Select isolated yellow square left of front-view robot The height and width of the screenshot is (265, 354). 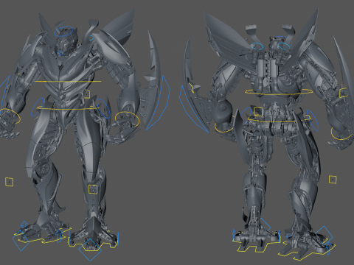[x=9, y=182]
